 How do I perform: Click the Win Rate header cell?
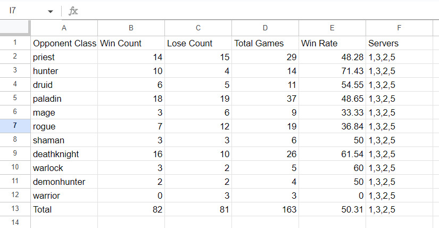pyautogui.click(x=332, y=43)
